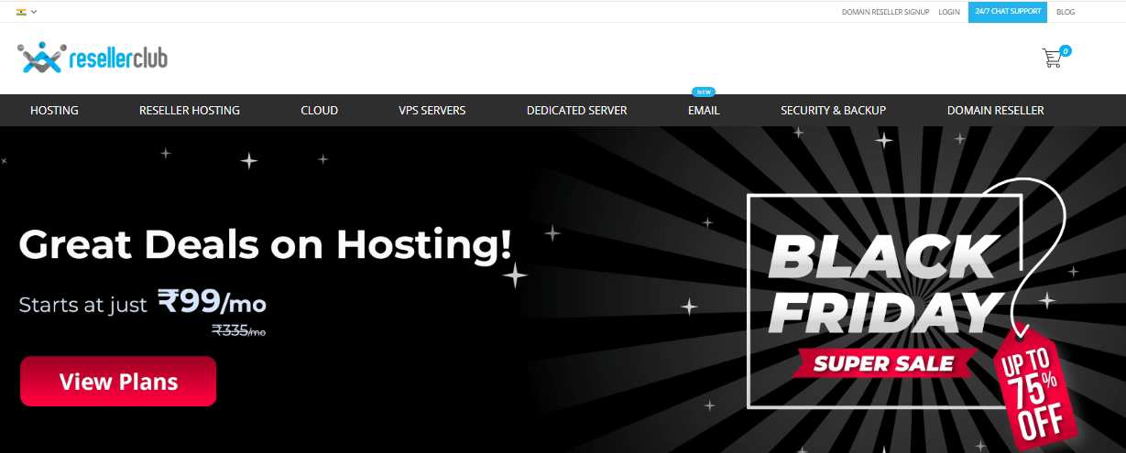Click the India flag icon
The height and width of the screenshot is (453, 1126).
pos(21,12)
